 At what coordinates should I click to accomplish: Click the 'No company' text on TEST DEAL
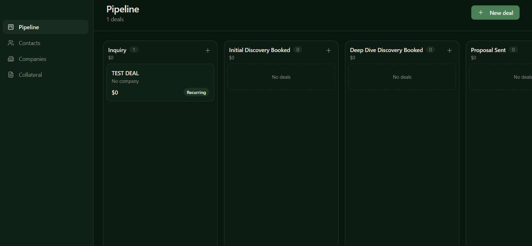[x=125, y=81]
